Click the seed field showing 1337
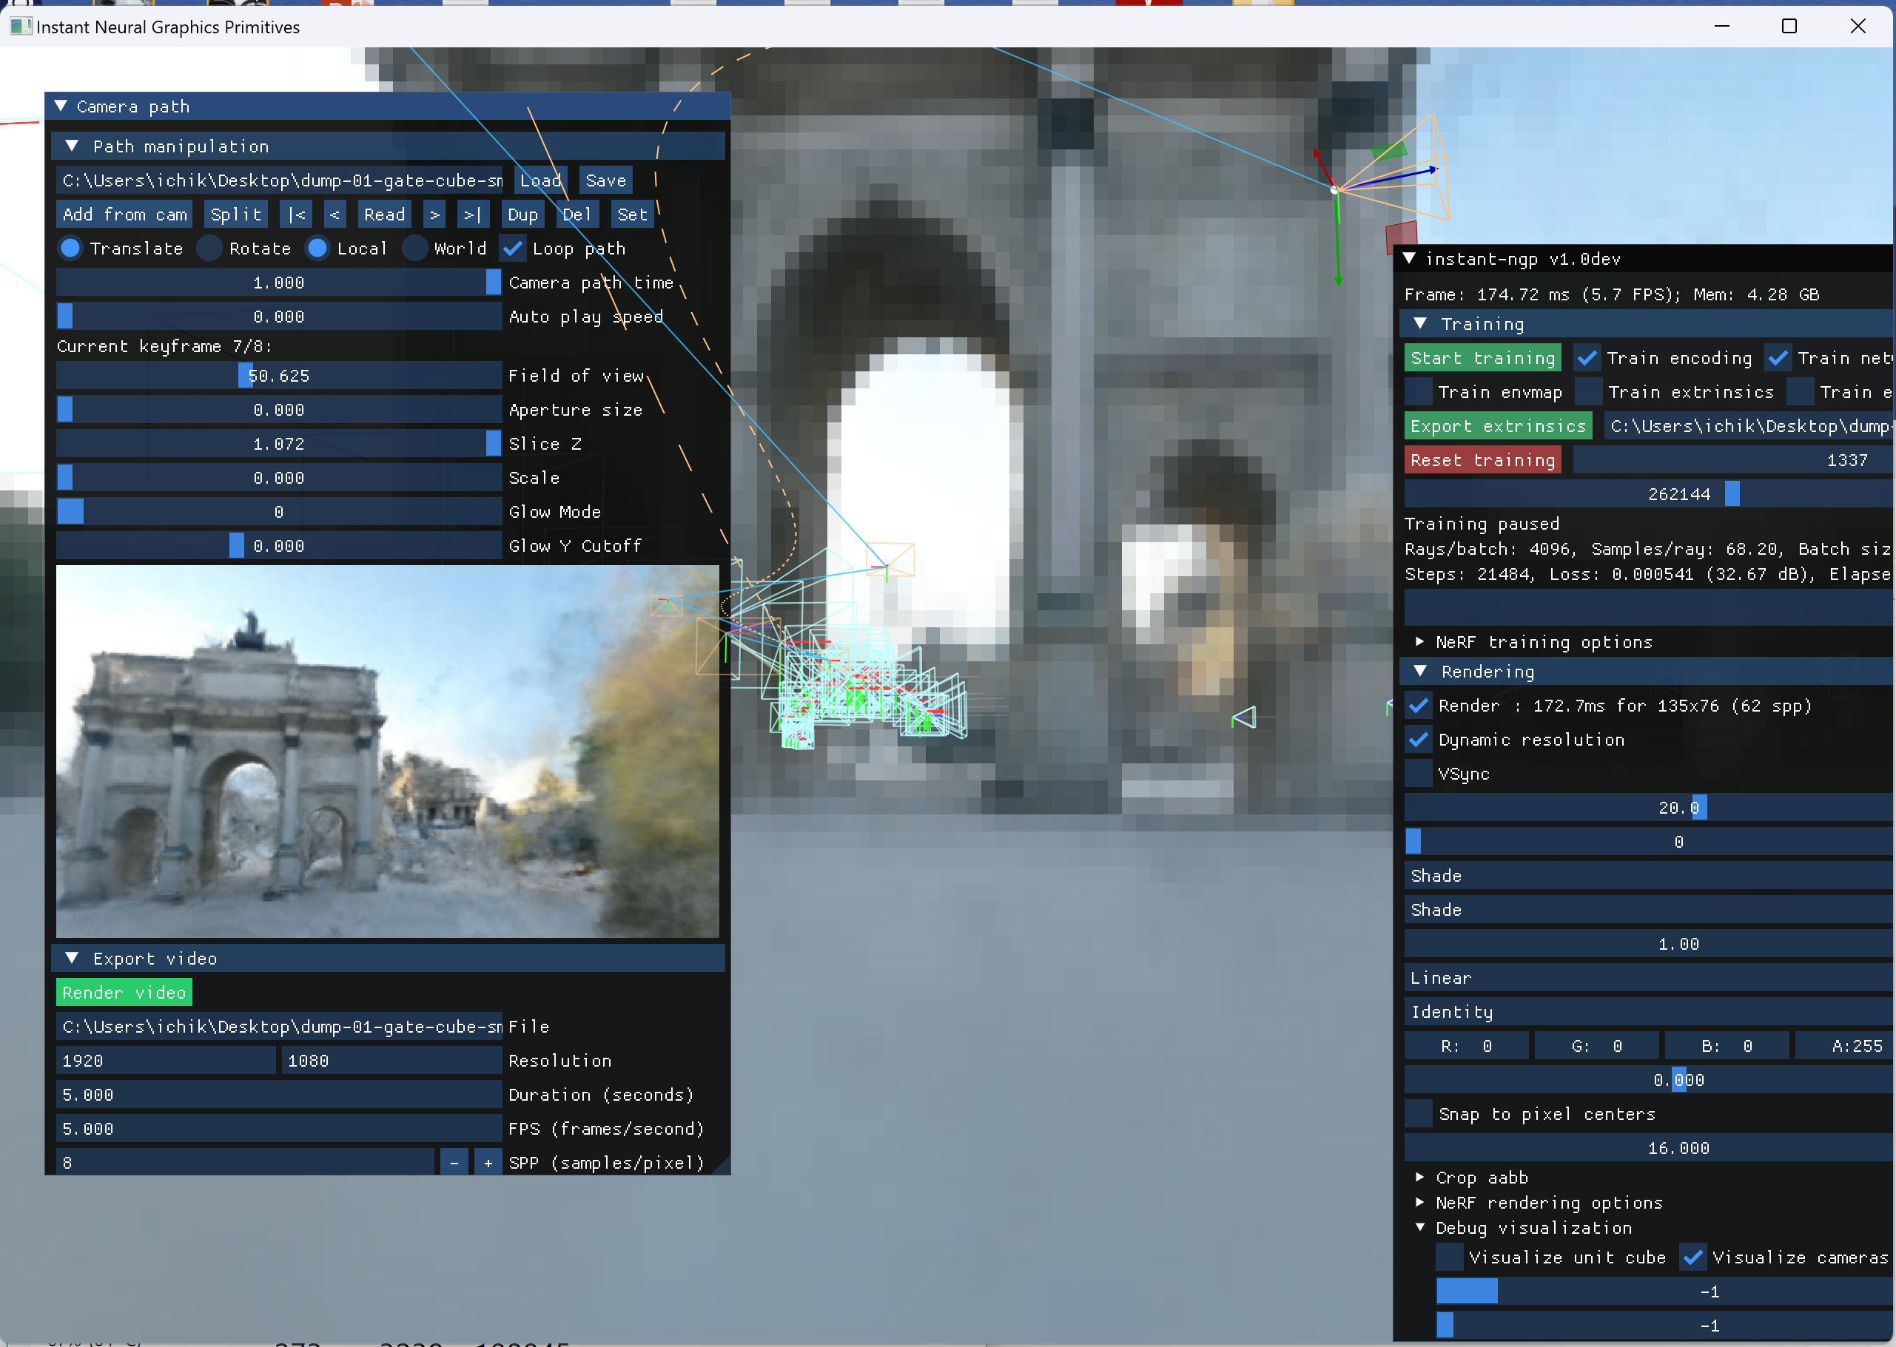 1733,460
